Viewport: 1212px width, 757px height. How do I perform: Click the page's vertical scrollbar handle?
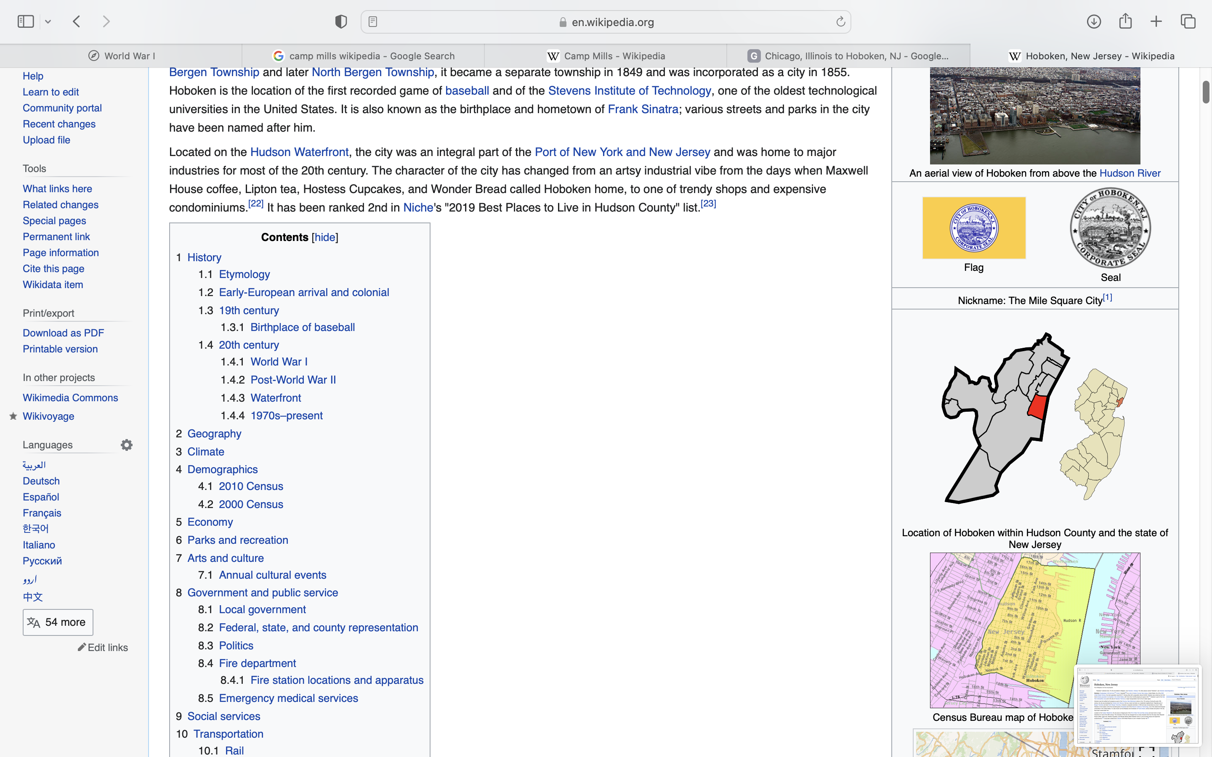(x=1206, y=92)
